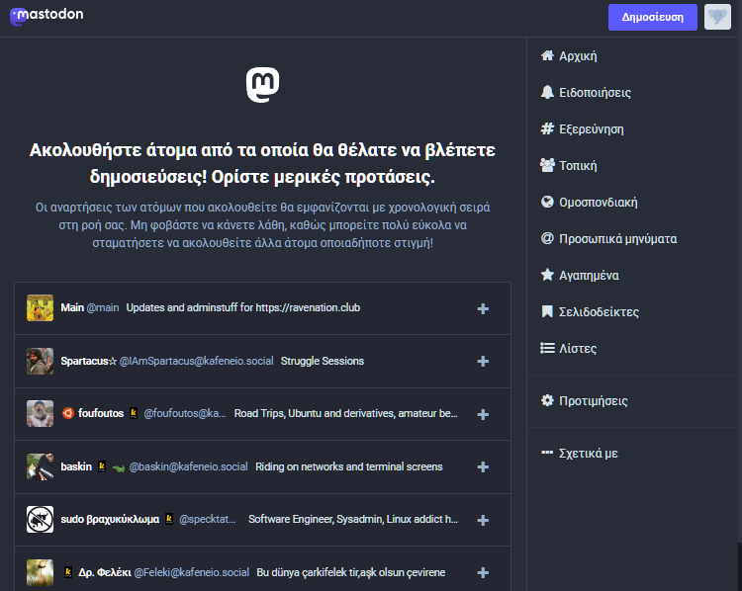The height and width of the screenshot is (591, 742).
Task: Follow Δρ. Φελέκι with the plus icon
Action: [483, 572]
